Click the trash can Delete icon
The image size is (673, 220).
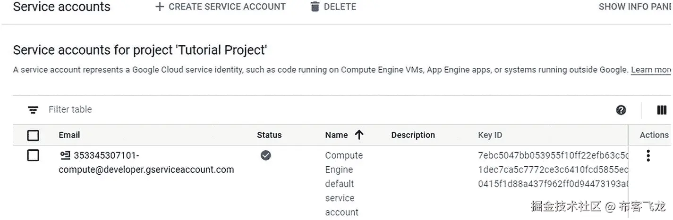pyautogui.click(x=315, y=7)
